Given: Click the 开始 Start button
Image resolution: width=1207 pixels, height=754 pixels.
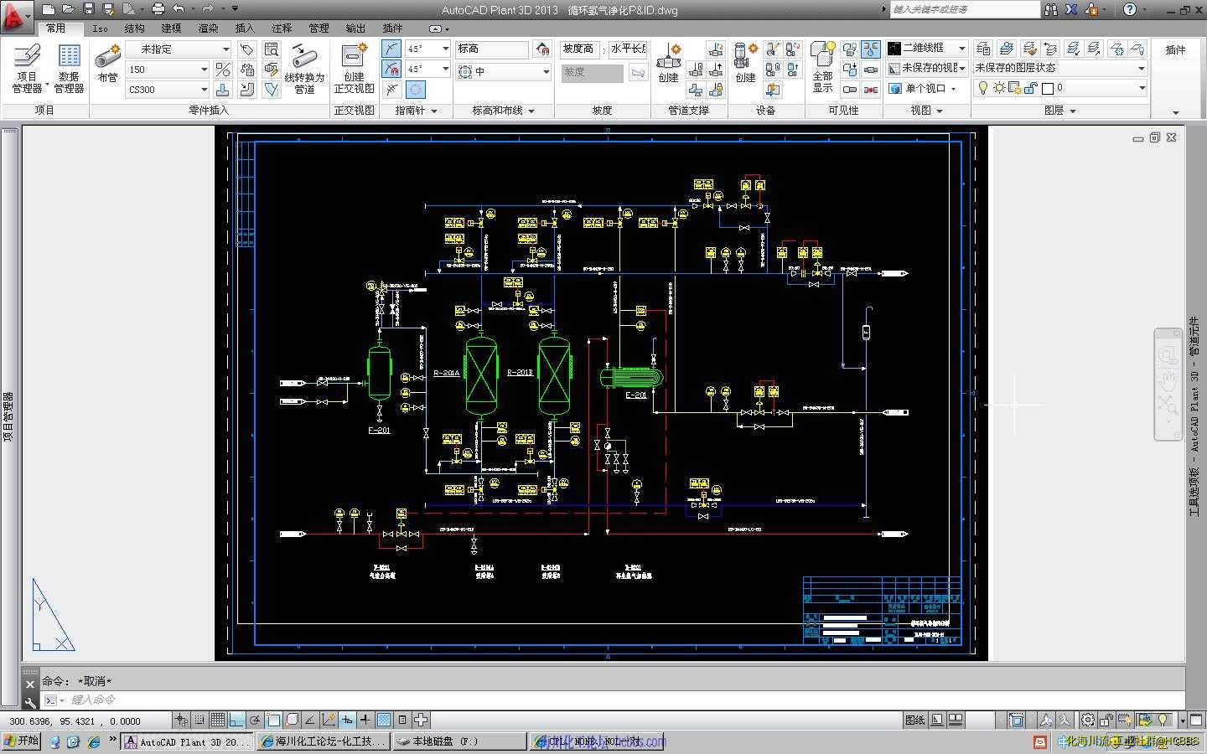Looking at the screenshot, I should point(22,741).
